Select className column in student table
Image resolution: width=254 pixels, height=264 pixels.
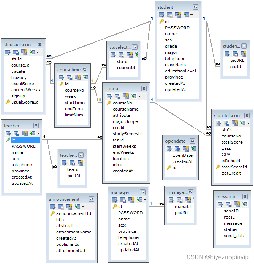tap(176, 65)
